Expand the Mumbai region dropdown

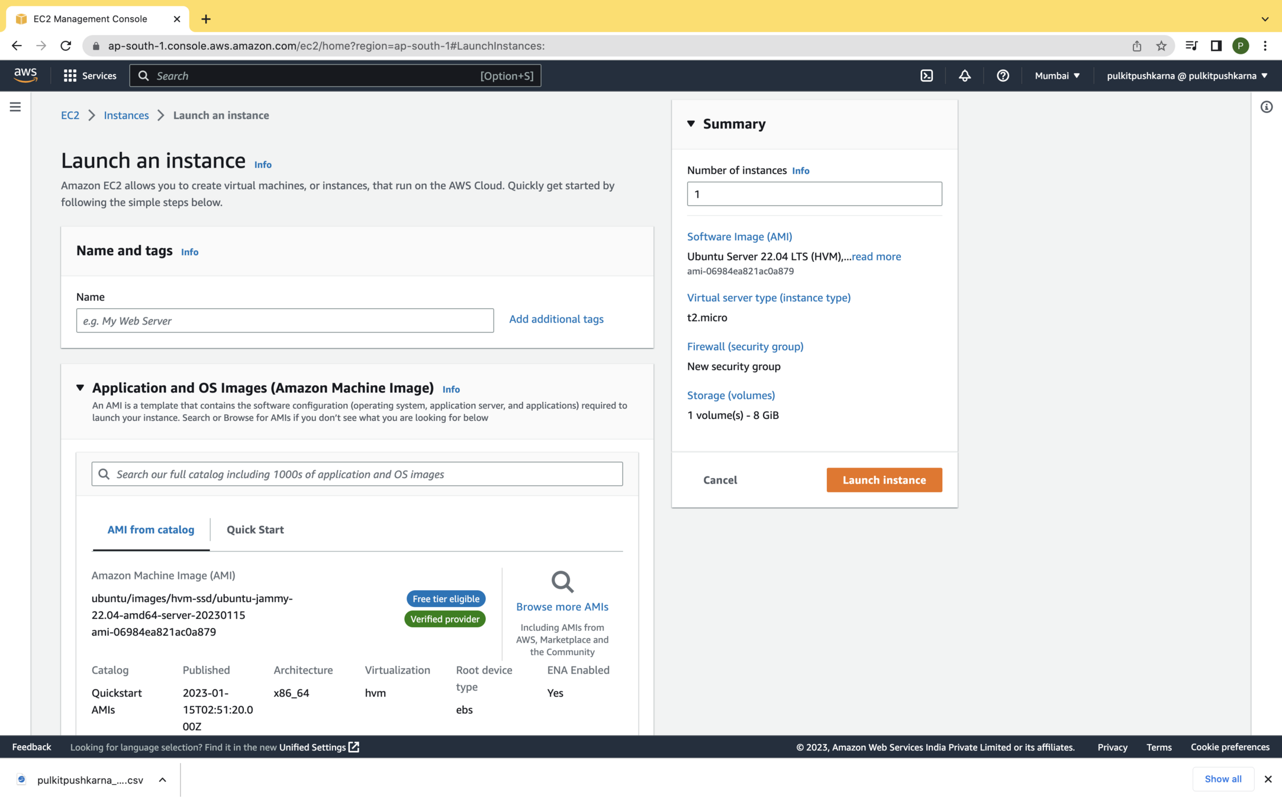[x=1057, y=76]
